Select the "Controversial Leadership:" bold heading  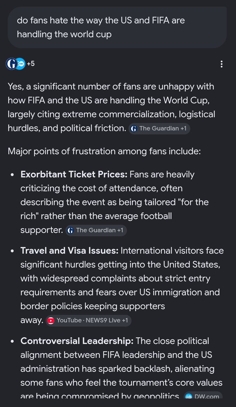(x=77, y=341)
